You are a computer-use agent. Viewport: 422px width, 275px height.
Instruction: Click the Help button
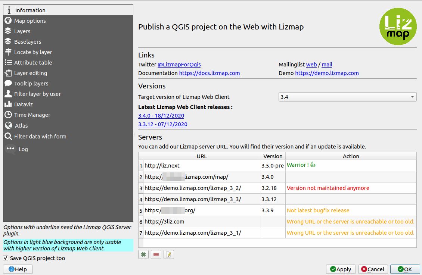[x=18, y=269]
